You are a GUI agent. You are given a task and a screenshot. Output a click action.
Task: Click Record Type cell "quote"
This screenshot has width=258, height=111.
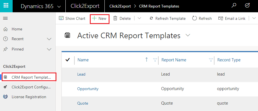223,103
